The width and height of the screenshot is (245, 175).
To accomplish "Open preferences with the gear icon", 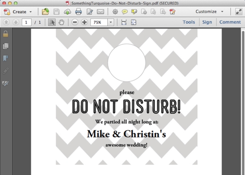I will pos(115,12).
